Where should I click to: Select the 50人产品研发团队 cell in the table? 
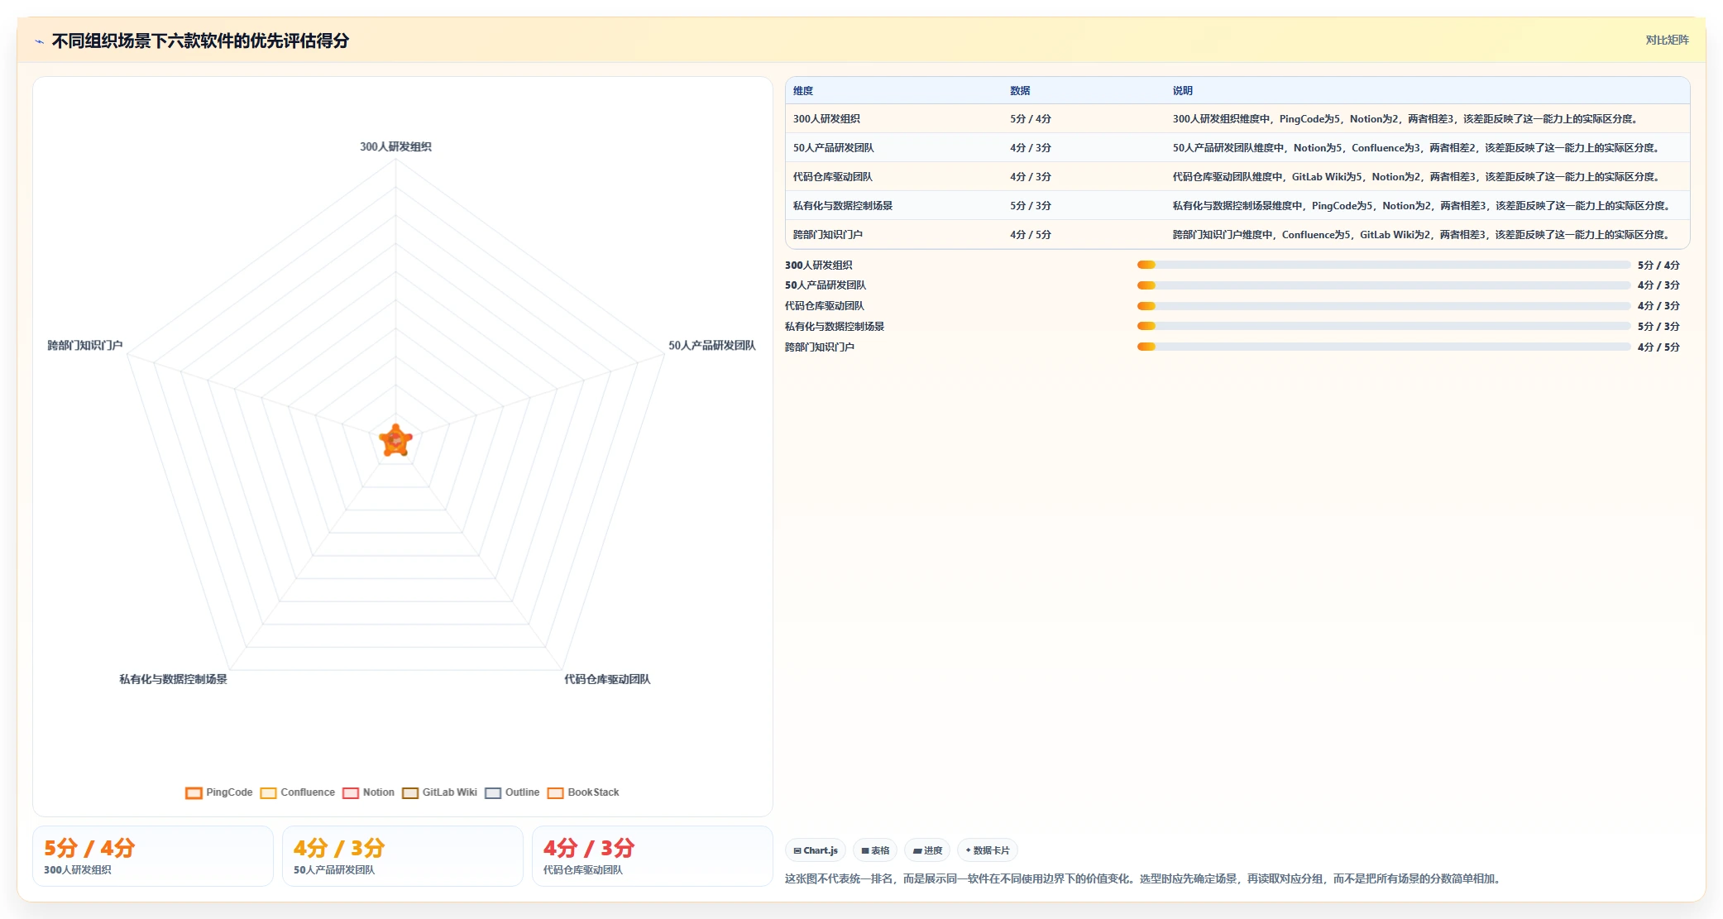click(833, 148)
